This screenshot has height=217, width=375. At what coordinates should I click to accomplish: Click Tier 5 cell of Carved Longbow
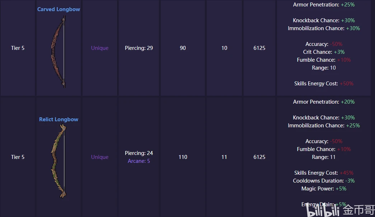(18, 48)
